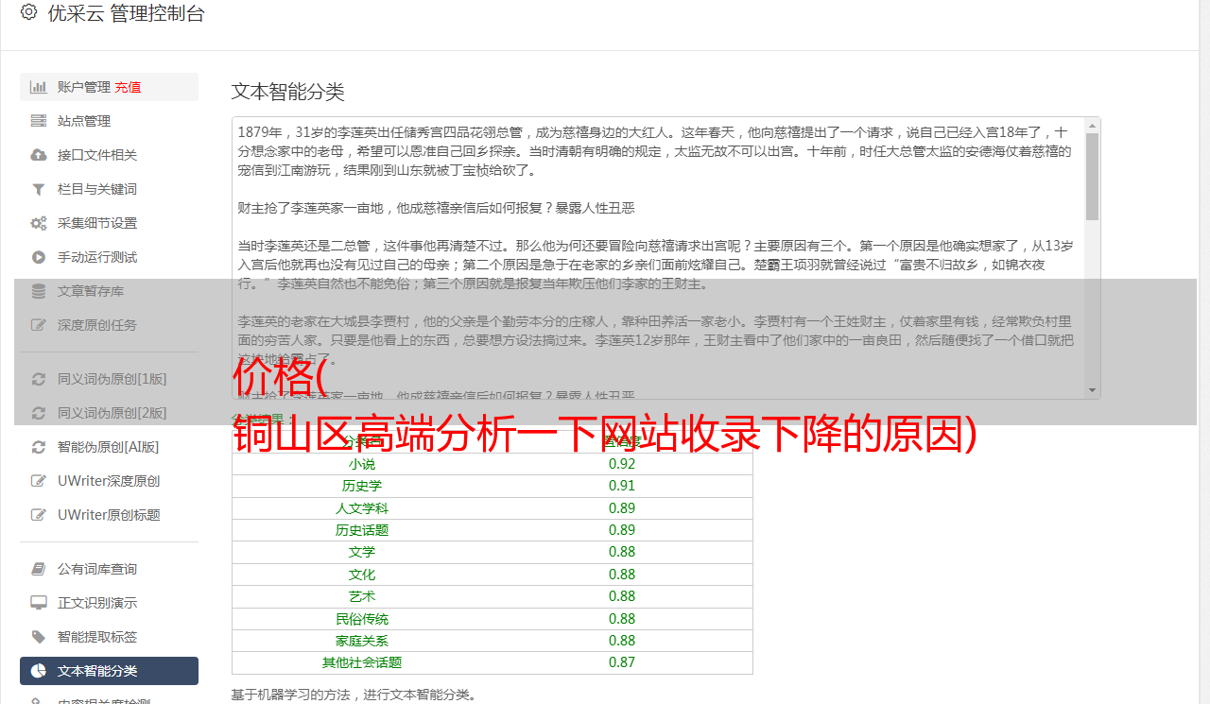Click the text area scrollbar up arrow
The width and height of the screenshot is (1210, 704).
1093,125
